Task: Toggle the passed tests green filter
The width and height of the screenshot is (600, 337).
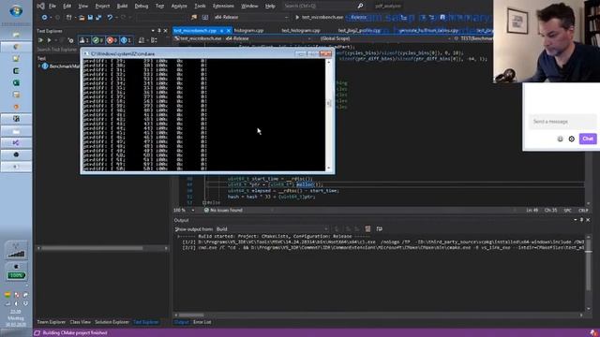Action: [x=97, y=40]
